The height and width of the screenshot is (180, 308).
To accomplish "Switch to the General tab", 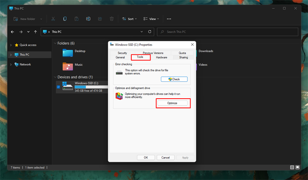I will click(120, 58).
